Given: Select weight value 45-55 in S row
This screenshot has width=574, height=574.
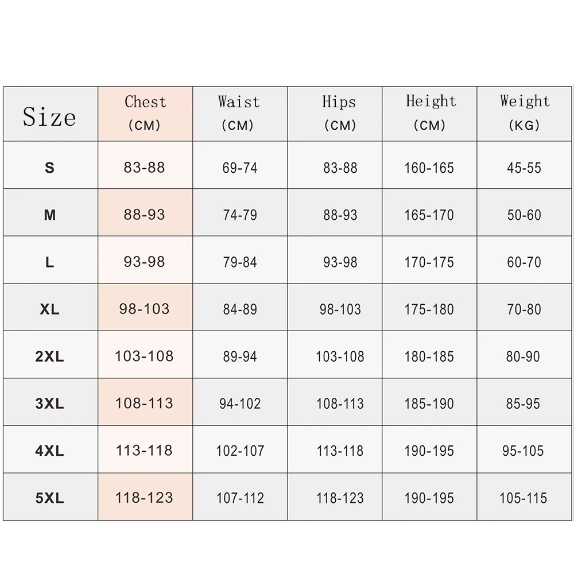Looking at the screenshot, I should (524, 168).
